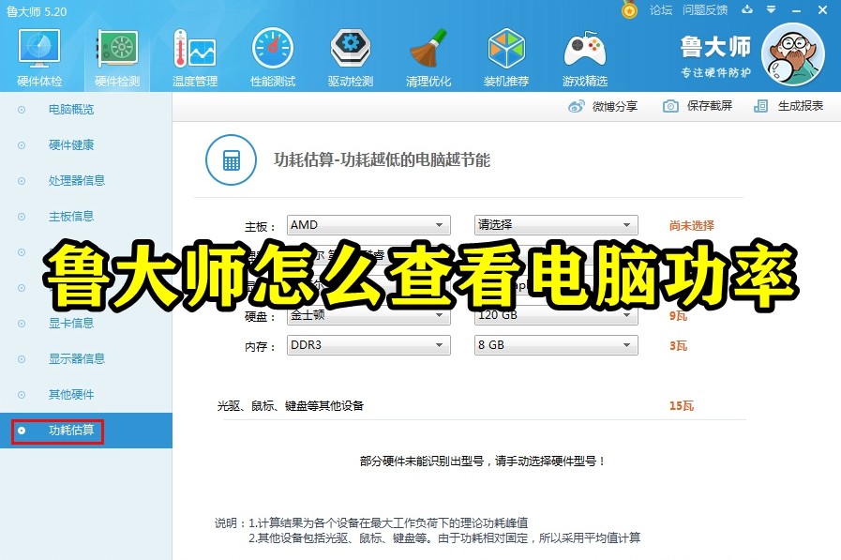The image size is (841, 560).
Task: Open 论坛 forum link
Action: coord(660,10)
